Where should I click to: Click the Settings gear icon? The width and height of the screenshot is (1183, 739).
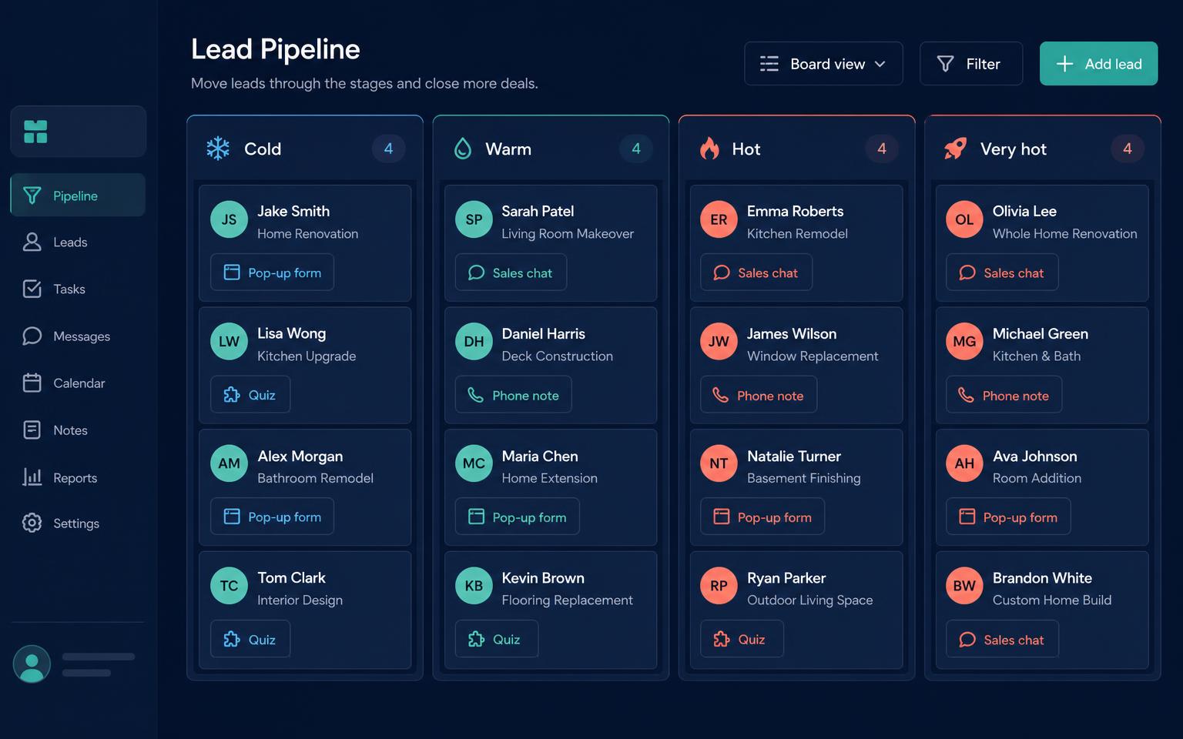[32, 523]
